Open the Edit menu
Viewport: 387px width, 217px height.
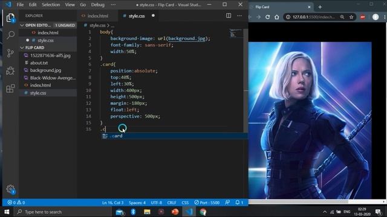pyautogui.click(x=33, y=5)
